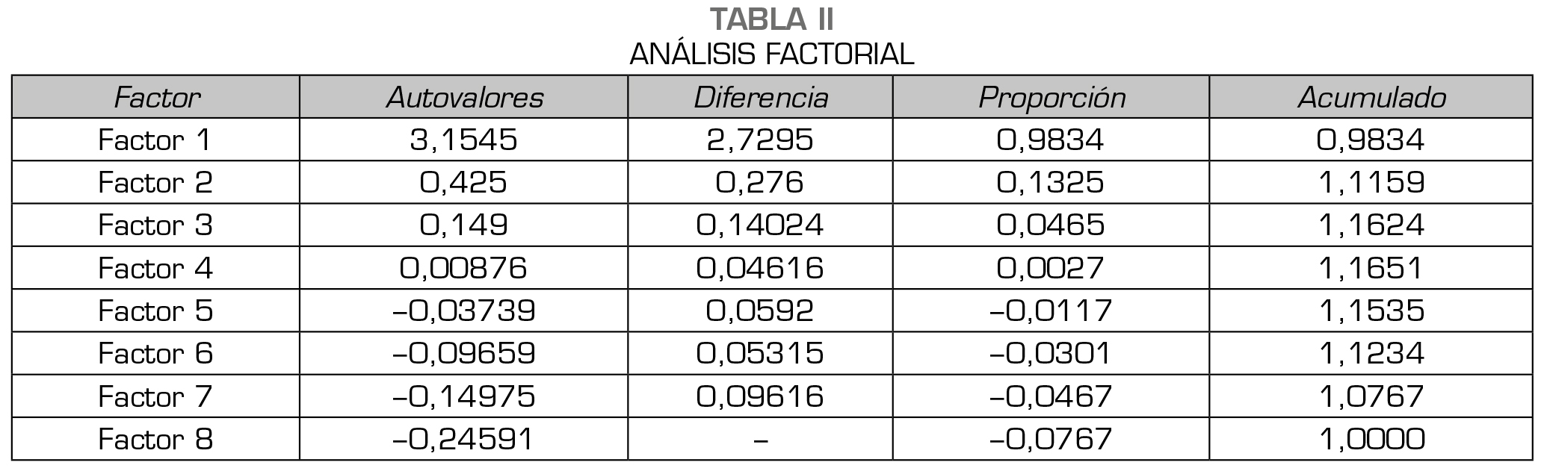Click the autovalor cell 3,1545
This screenshot has width=1547, height=474.
[464, 140]
